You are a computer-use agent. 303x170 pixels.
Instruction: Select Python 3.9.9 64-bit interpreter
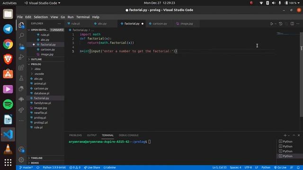pyautogui.click(x=54, y=168)
